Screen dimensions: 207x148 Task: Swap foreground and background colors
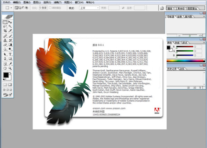point(10,73)
